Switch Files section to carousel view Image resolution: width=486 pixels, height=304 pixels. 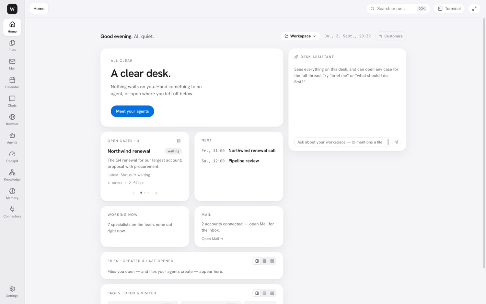[x=257, y=261]
